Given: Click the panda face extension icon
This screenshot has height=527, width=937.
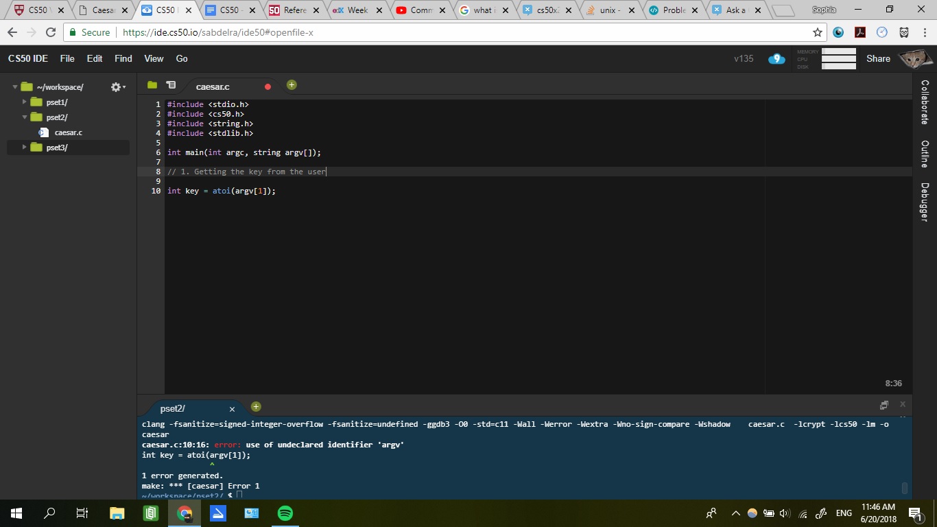Looking at the screenshot, I should point(904,32).
